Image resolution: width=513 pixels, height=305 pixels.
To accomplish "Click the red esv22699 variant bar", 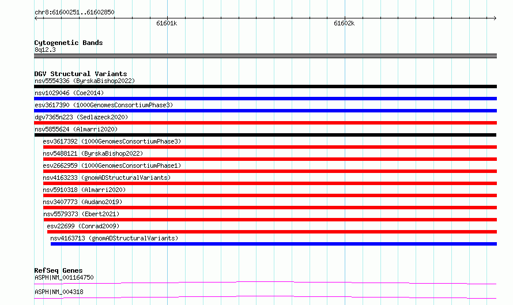I will tap(272, 232).
